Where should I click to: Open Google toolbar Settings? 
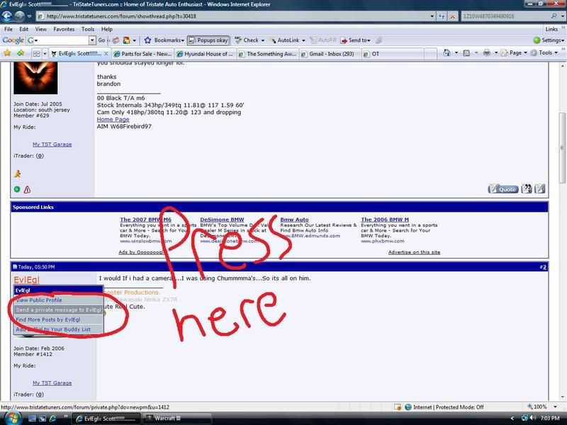tap(549, 40)
